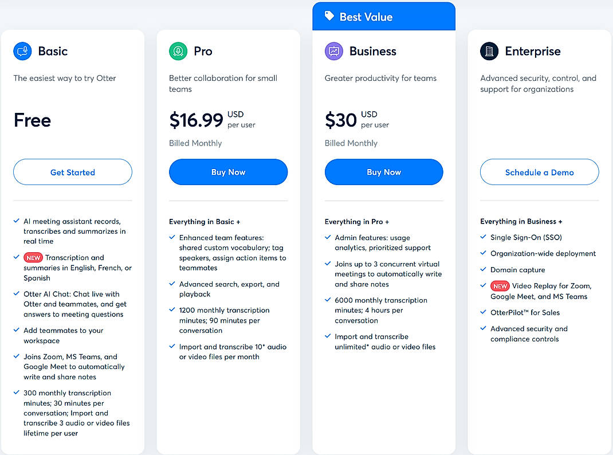This screenshot has height=455, width=613.
Task: Click the Free price label
Action: tap(32, 120)
